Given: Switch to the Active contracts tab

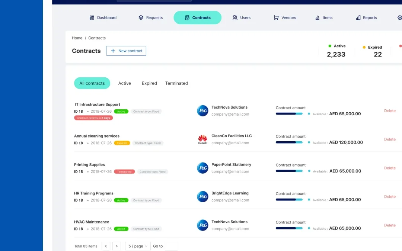Looking at the screenshot, I should [125, 83].
